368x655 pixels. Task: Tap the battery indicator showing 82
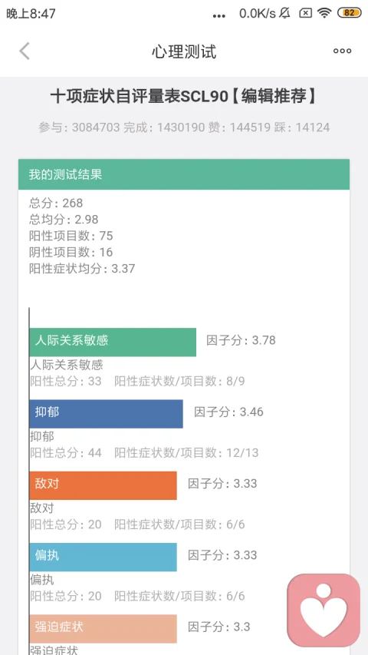click(x=350, y=13)
